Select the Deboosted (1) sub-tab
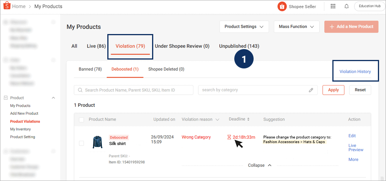 point(125,69)
